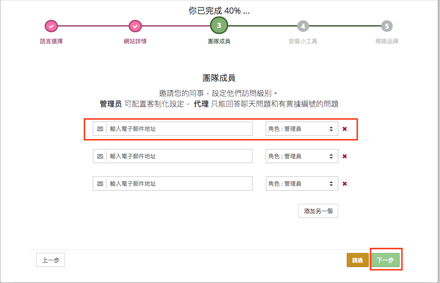The width and height of the screenshot is (440, 283).
Task: Click the completed step two checkmark circle
Action: tap(135, 26)
